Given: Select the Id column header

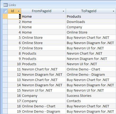Looking at the screenshot, I should pyautogui.click(x=14, y=11).
